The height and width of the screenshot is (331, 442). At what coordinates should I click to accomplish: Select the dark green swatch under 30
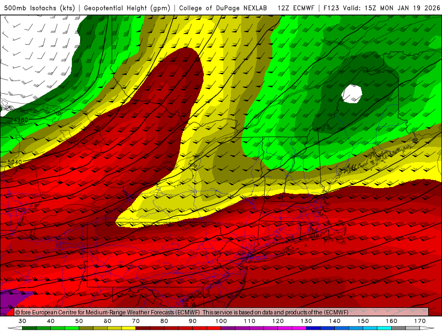point(29,328)
